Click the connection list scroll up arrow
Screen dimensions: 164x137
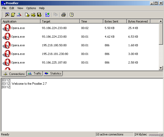tap(161, 21)
